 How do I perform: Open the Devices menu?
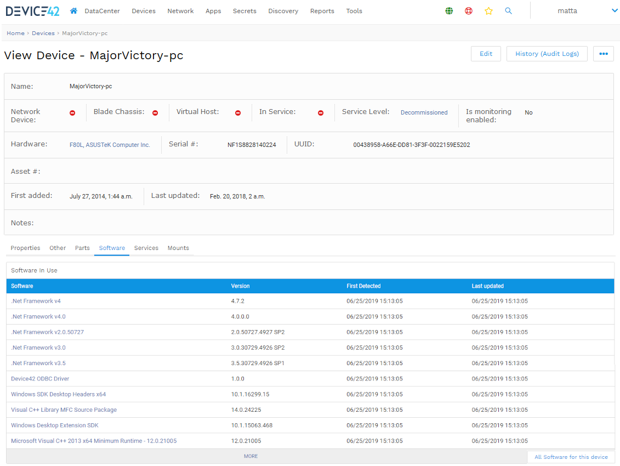pyautogui.click(x=144, y=11)
